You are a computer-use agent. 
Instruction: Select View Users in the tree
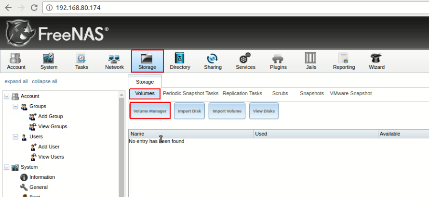tap(51, 157)
